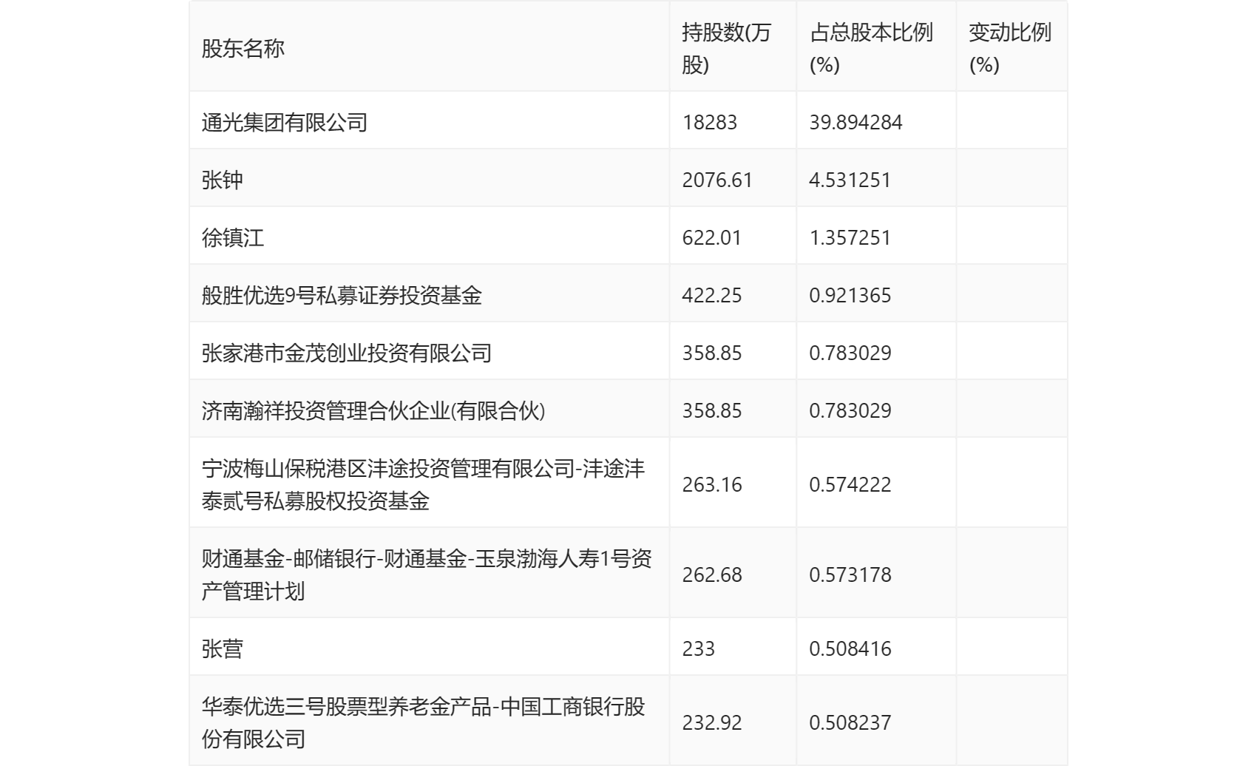
Task: Click the percentage 0.921365
Action: coord(850,295)
